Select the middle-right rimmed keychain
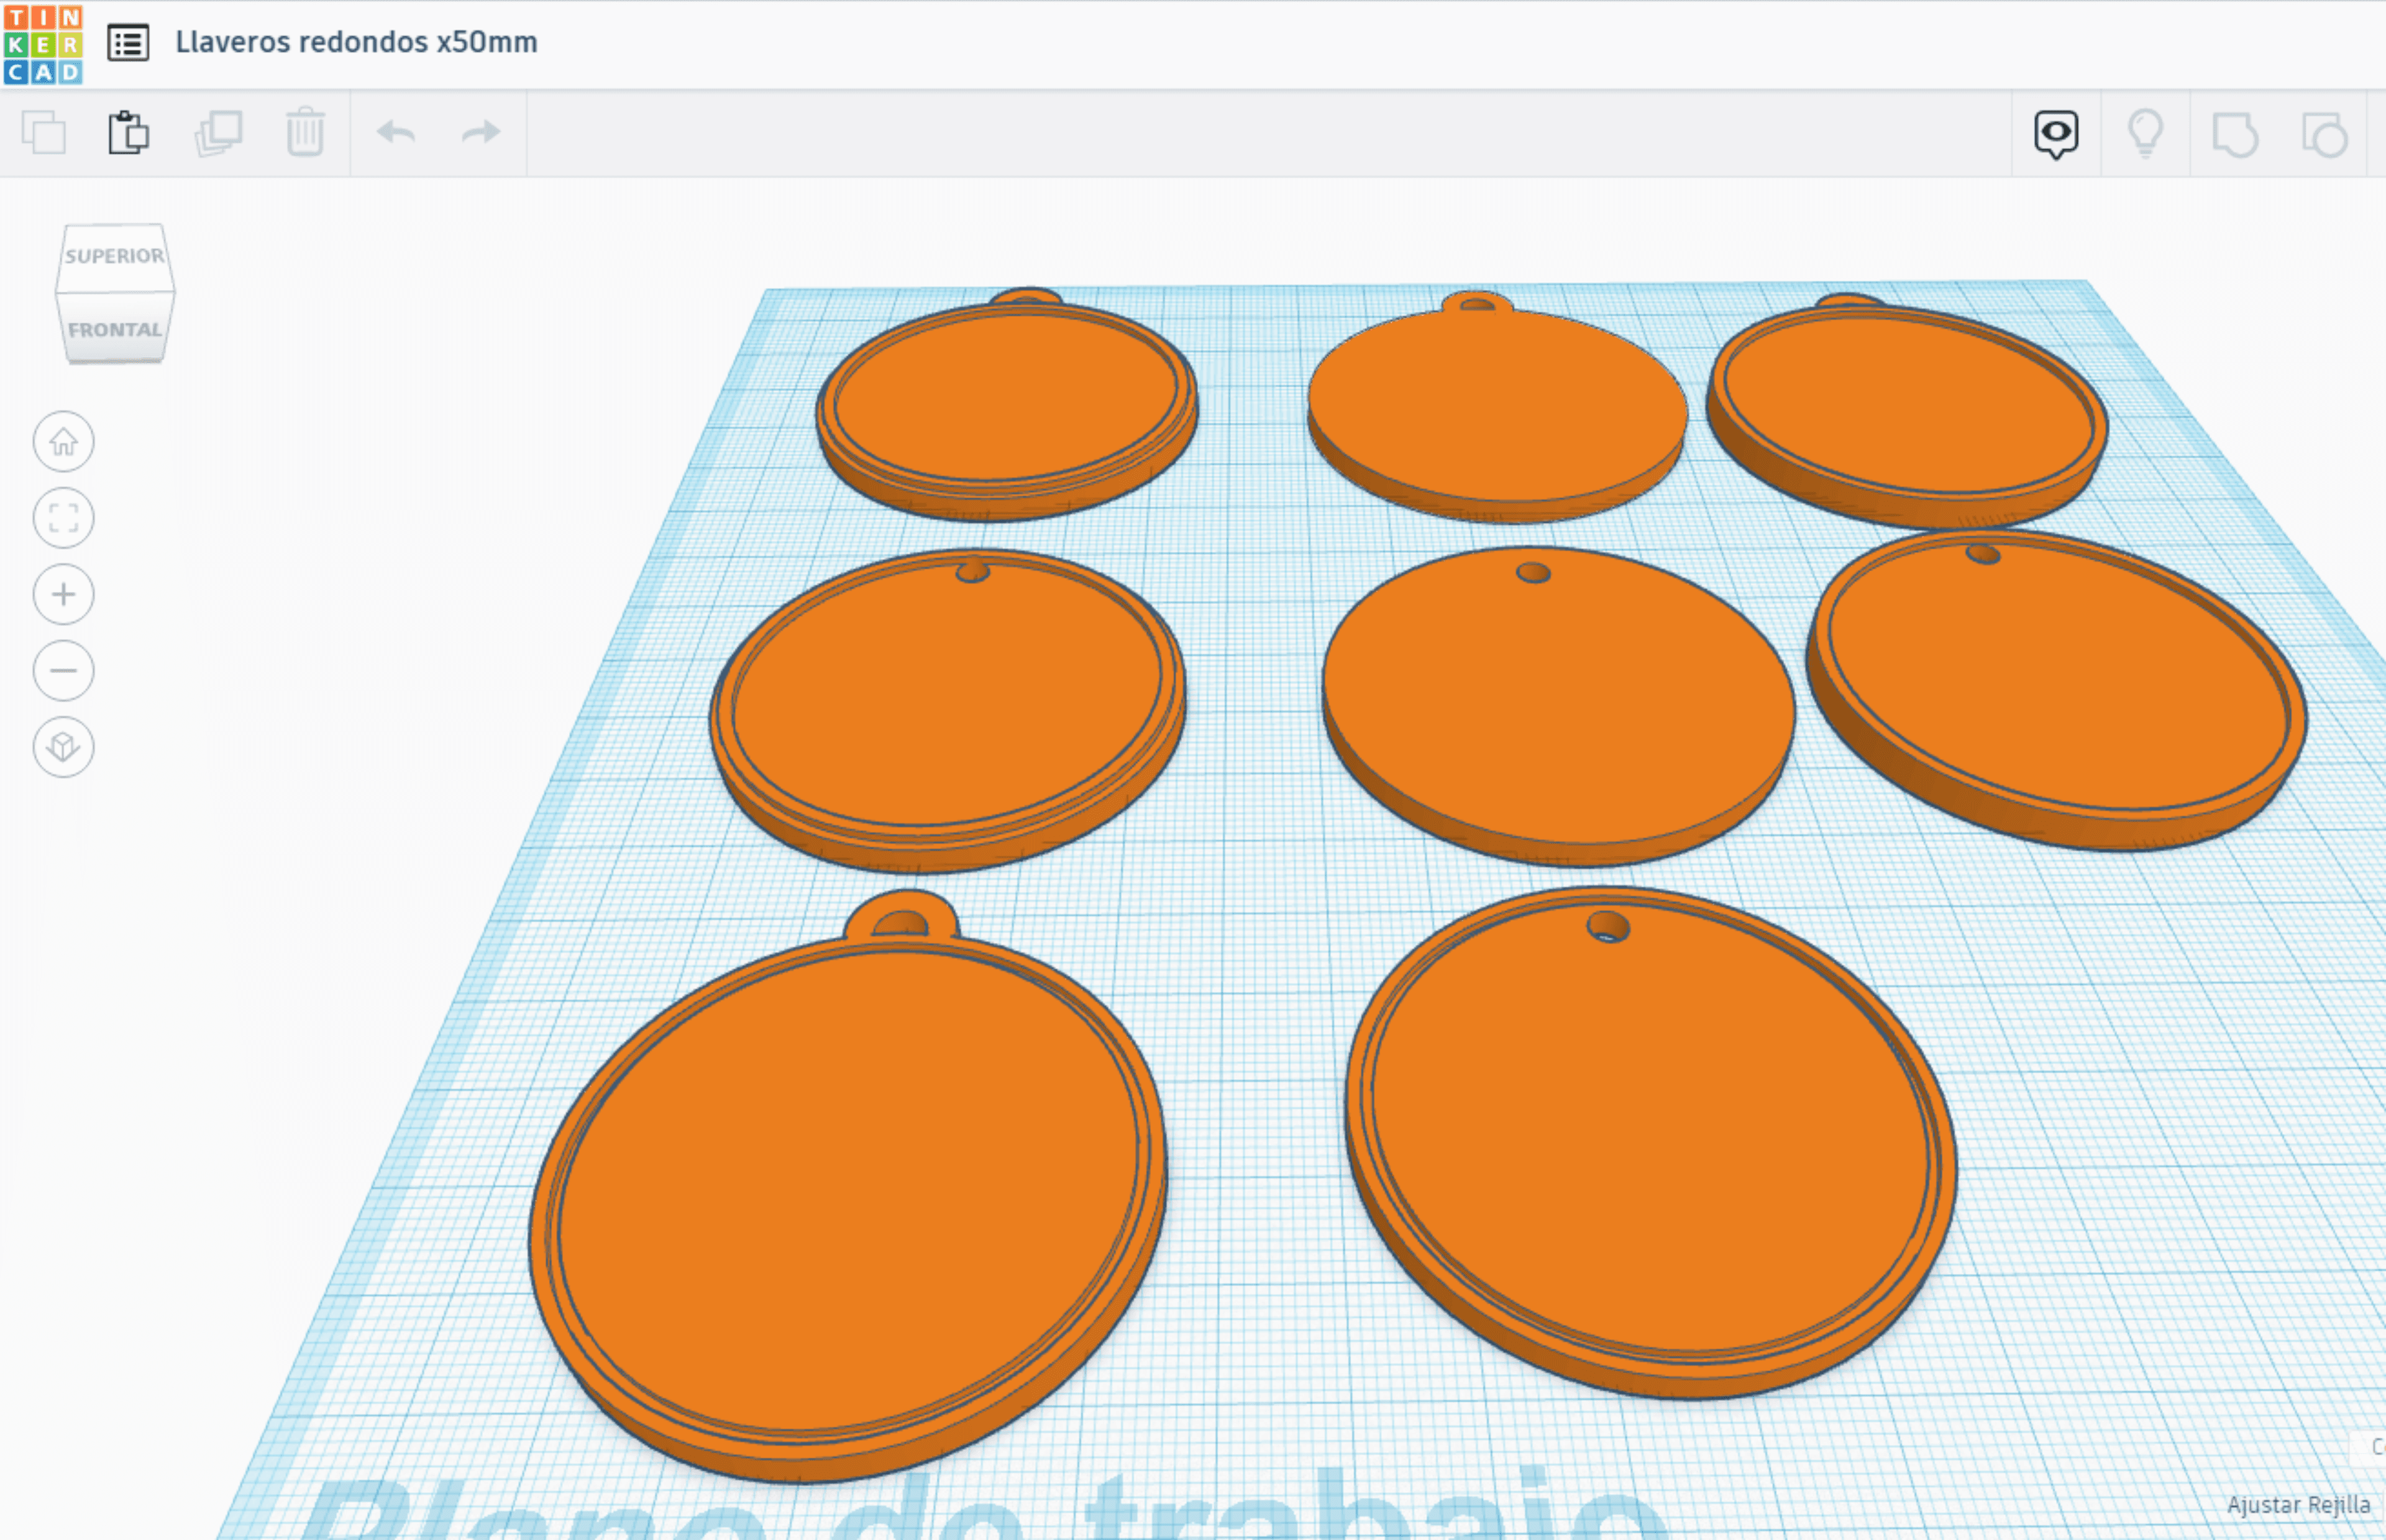2386x1540 pixels. point(2056,690)
